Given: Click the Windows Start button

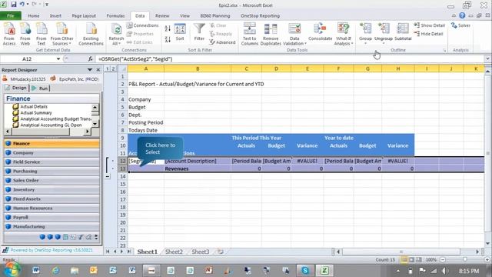Looking at the screenshot, I should tap(12, 269).
